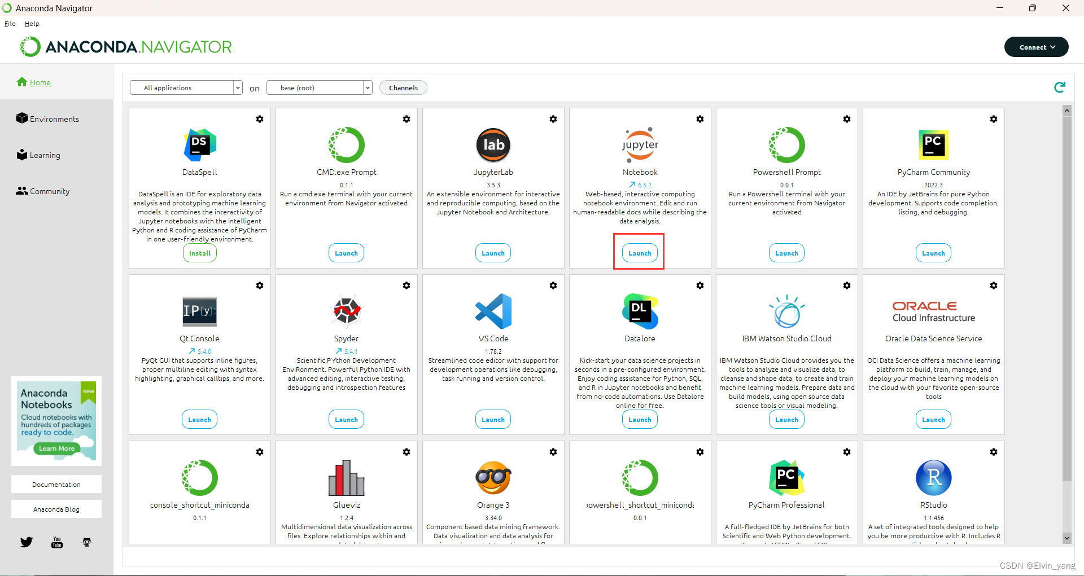Open the Anaconda Blog button
The width and height of the screenshot is (1084, 576).
click(56, 509)
